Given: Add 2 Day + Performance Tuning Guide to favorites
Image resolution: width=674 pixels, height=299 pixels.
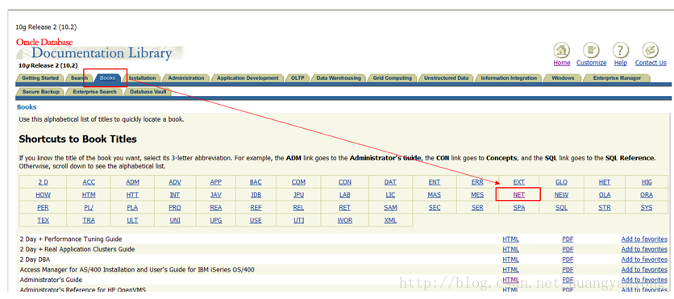Looking at the screenshot, I should click(644, 239).
